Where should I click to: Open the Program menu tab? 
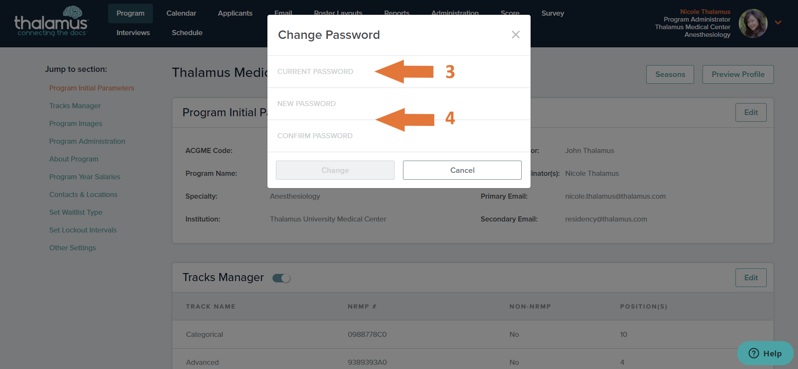coord(131,14)
